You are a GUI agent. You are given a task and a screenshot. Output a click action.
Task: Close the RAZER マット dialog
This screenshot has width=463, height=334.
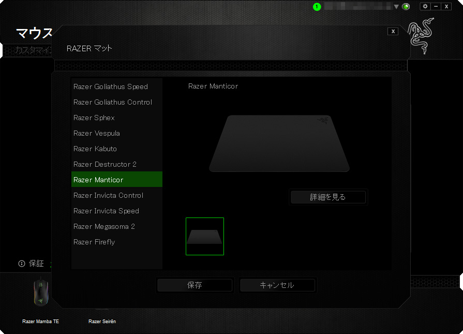(393, 31)
